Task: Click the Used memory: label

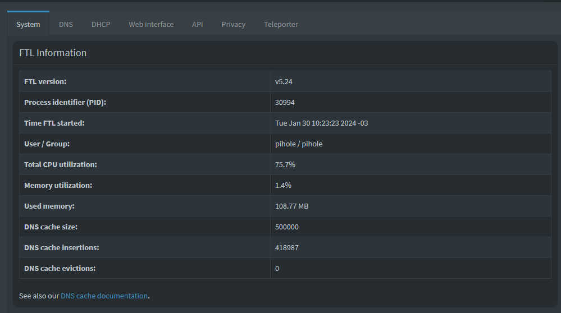Action: [49, 206]
